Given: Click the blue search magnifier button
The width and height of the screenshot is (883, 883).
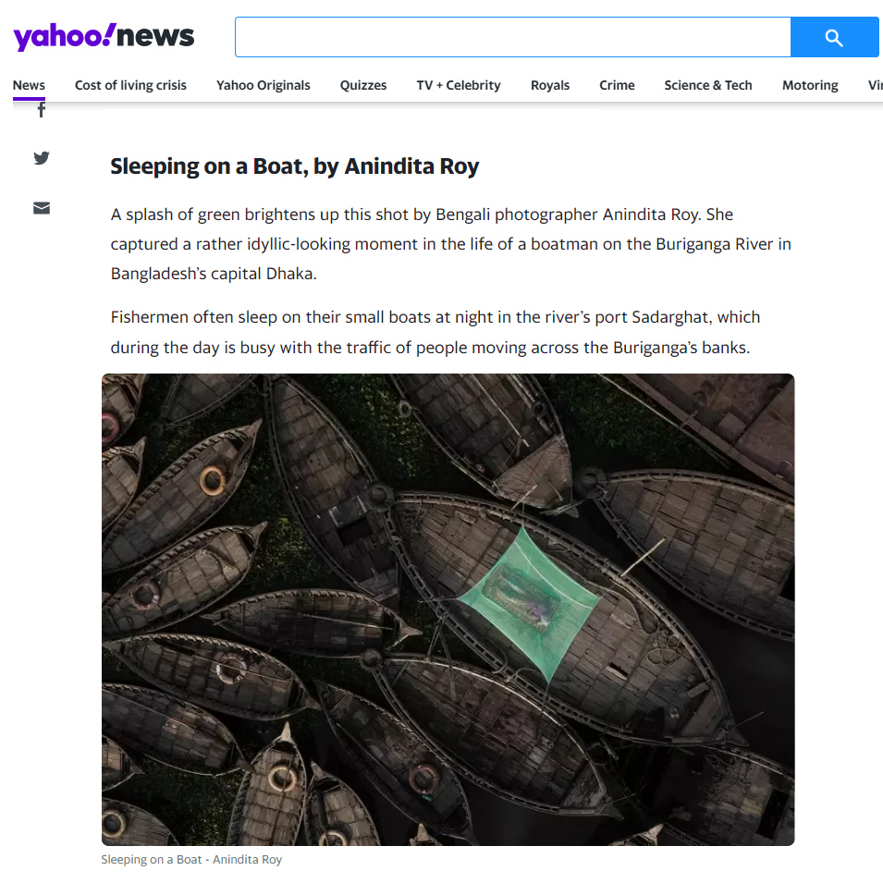Looking at the screenshot, I should click(834, 37).
